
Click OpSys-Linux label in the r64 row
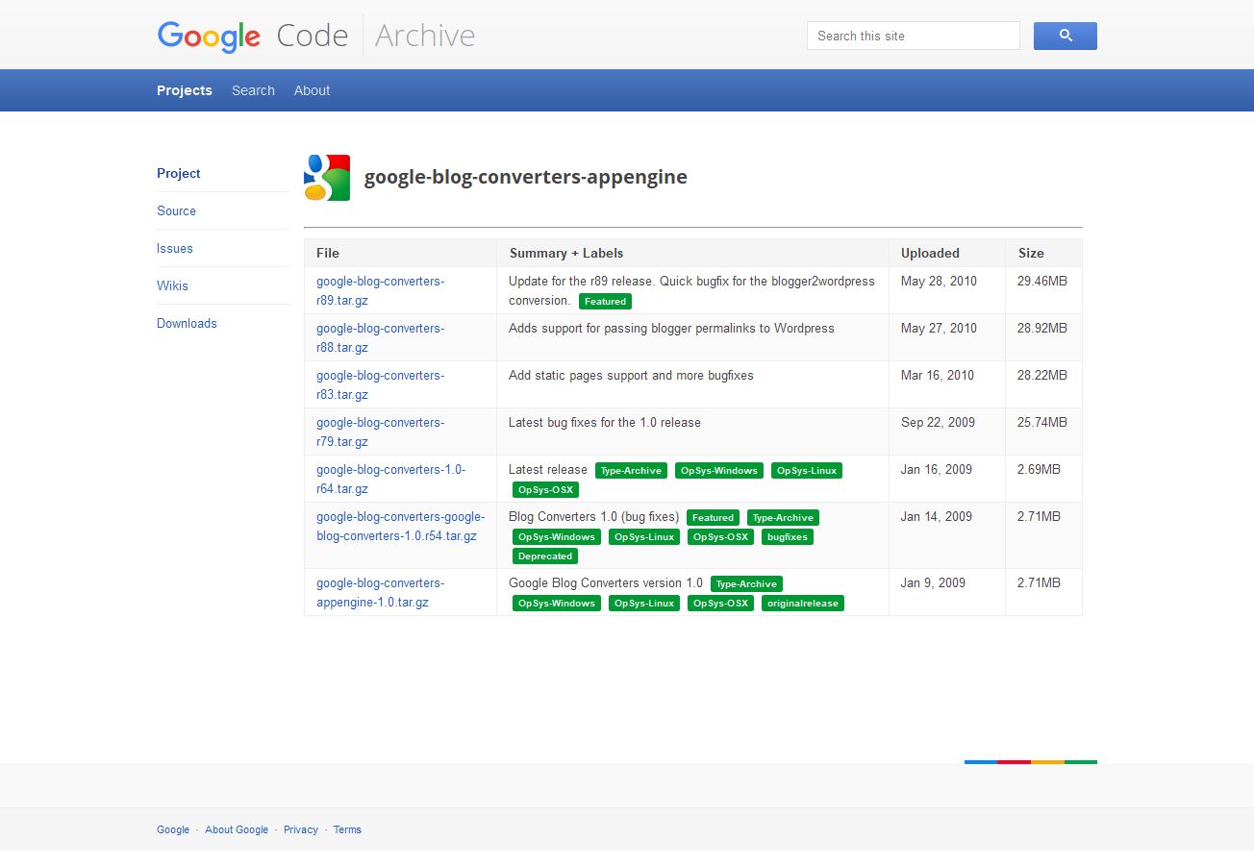point(807,470)
